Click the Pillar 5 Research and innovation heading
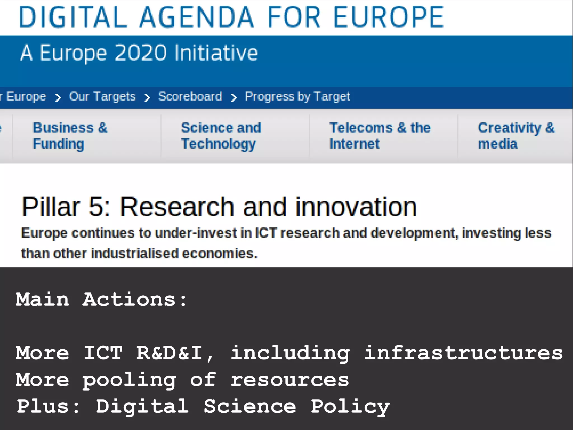Screen dimensions: 573x430 click(219, 207)
